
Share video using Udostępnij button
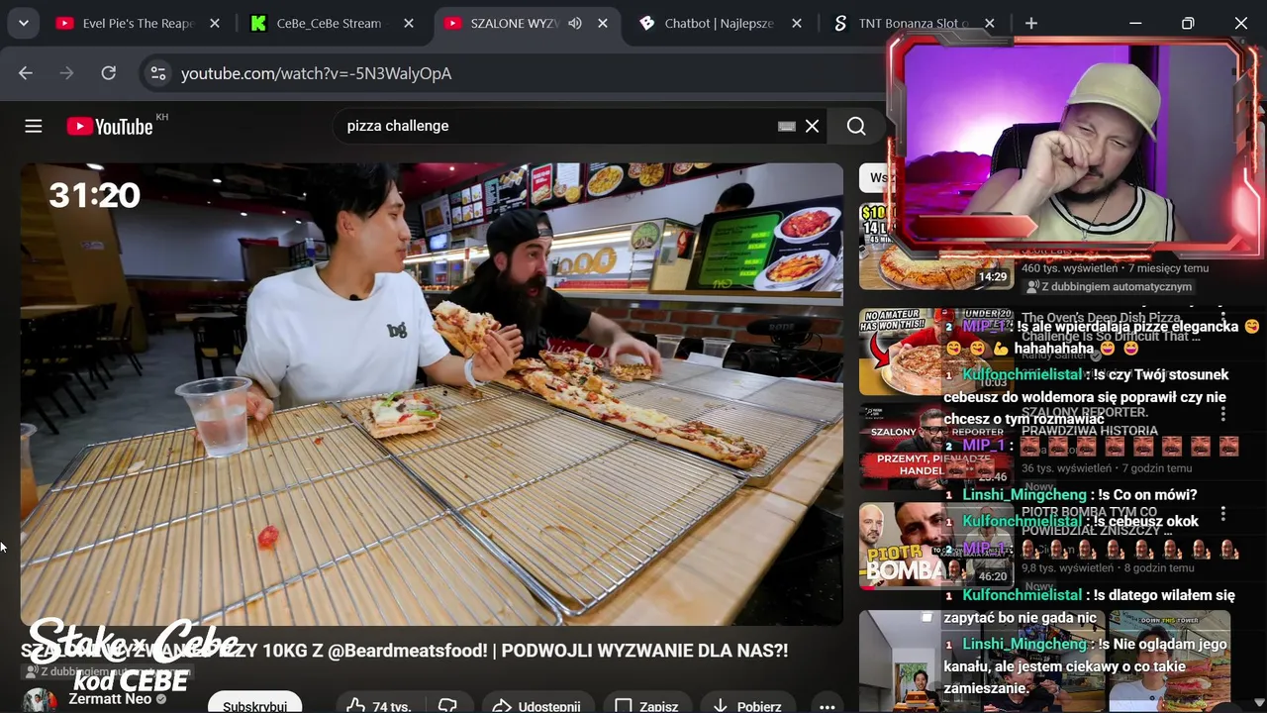pos(536,706)
